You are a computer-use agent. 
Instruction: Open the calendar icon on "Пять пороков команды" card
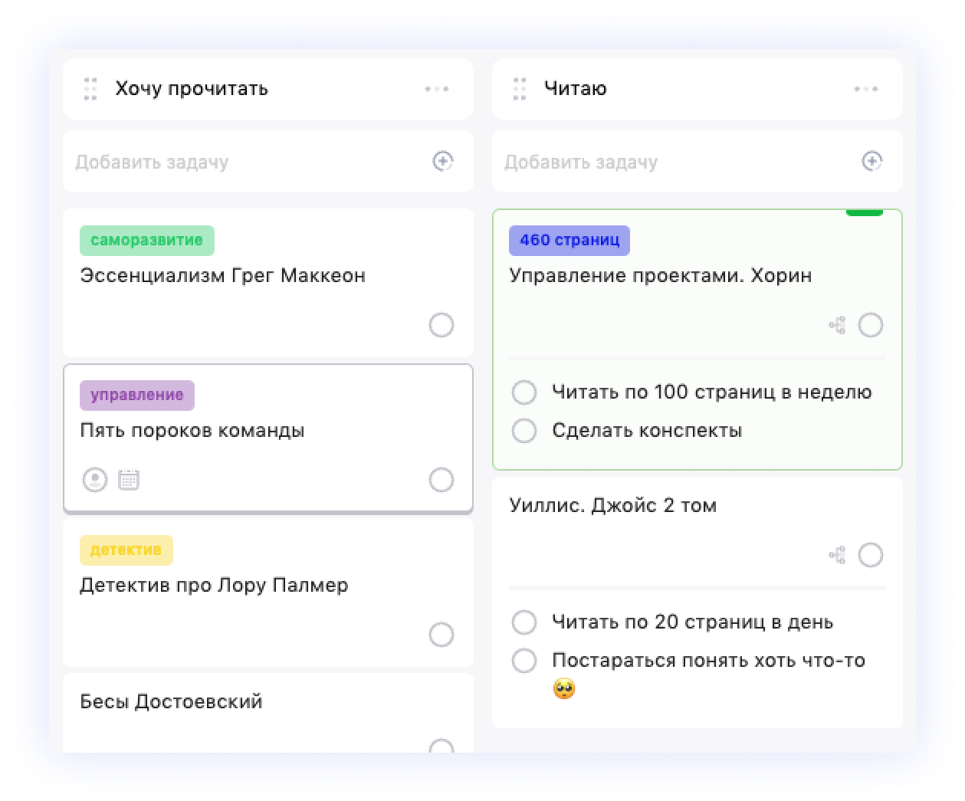(x=129, y=479)
